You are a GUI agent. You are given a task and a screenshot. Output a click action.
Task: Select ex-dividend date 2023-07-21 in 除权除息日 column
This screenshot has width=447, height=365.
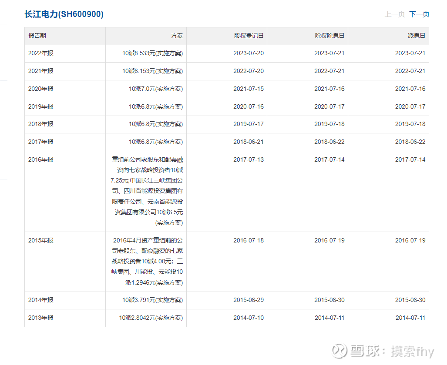point(329,53)
